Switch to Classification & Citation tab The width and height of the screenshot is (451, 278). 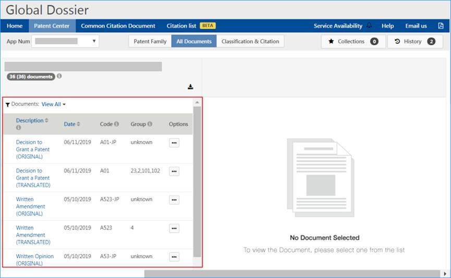[x=250, y=41]
